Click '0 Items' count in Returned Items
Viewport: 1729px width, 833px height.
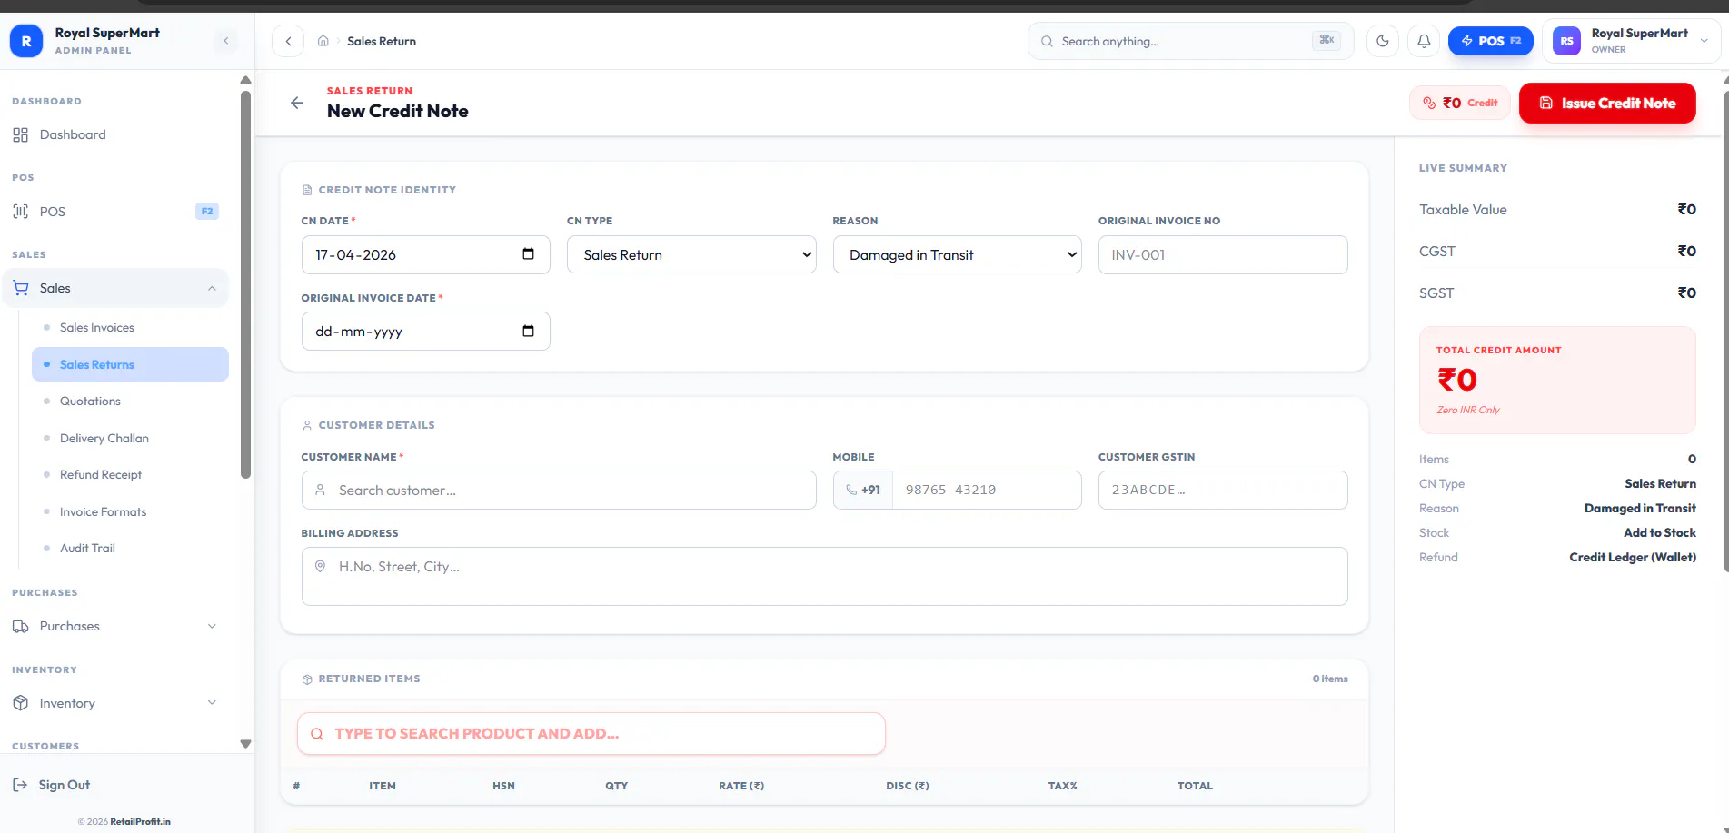point(1330,679)
